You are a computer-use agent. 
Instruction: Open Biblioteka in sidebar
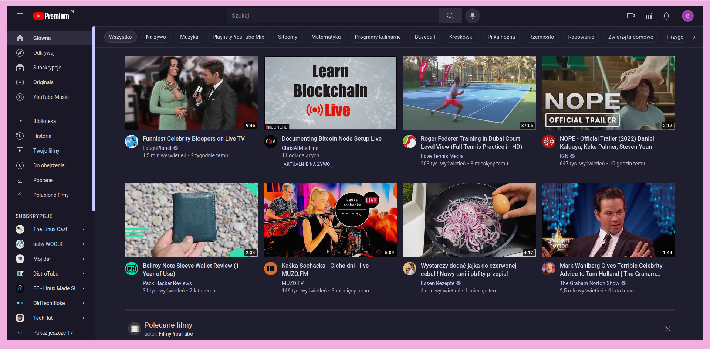pyautogui.click(x=50, y=121)
